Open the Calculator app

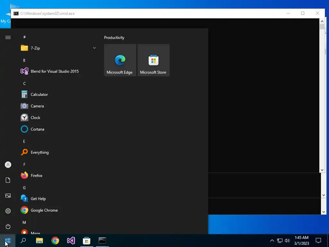58,95
